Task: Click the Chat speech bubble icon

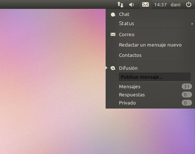Action: [113, 14]
